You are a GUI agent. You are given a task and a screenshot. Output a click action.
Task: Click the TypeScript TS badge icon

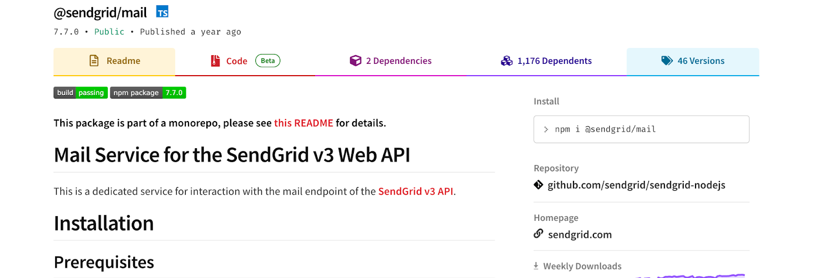point(162,12)
